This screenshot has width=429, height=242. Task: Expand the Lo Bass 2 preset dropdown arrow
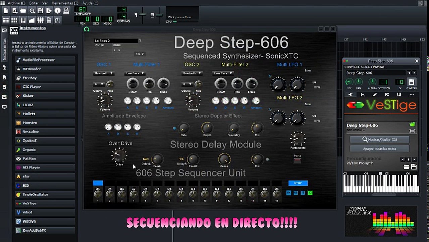pyautogui.click(x=140, y=41)
